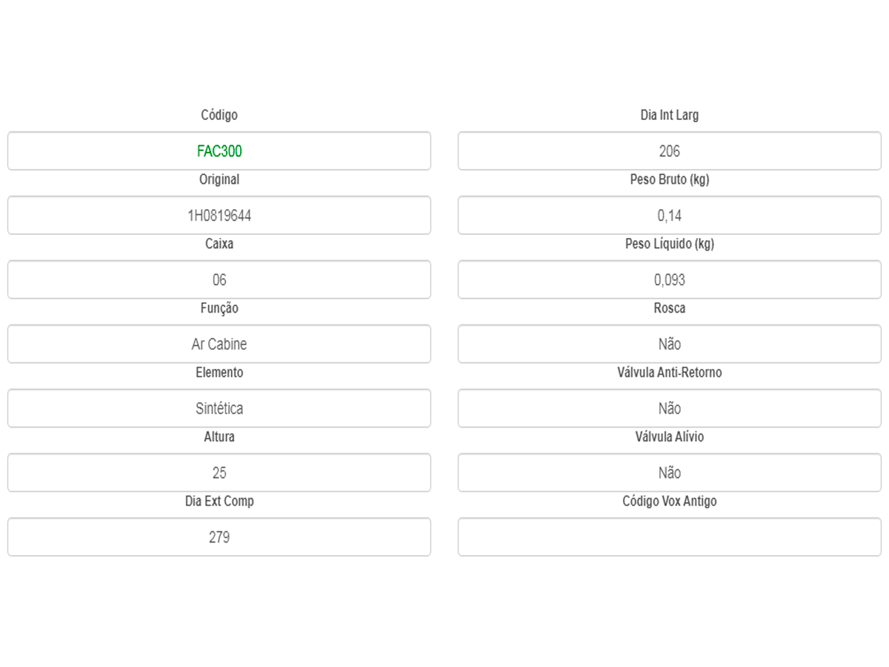
Task: Click the Válvula Anti-Retorno field value
Action: coord(670,408)
